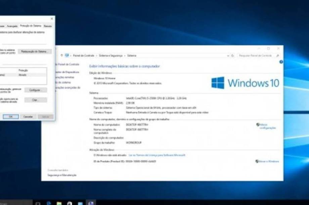Select the Proteção do Sistema tab
Image resolution: width=309 pixels, height=205 pixels.
(31, 26)
